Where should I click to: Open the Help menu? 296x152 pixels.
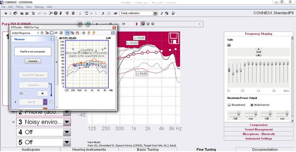tap(50, 7)
